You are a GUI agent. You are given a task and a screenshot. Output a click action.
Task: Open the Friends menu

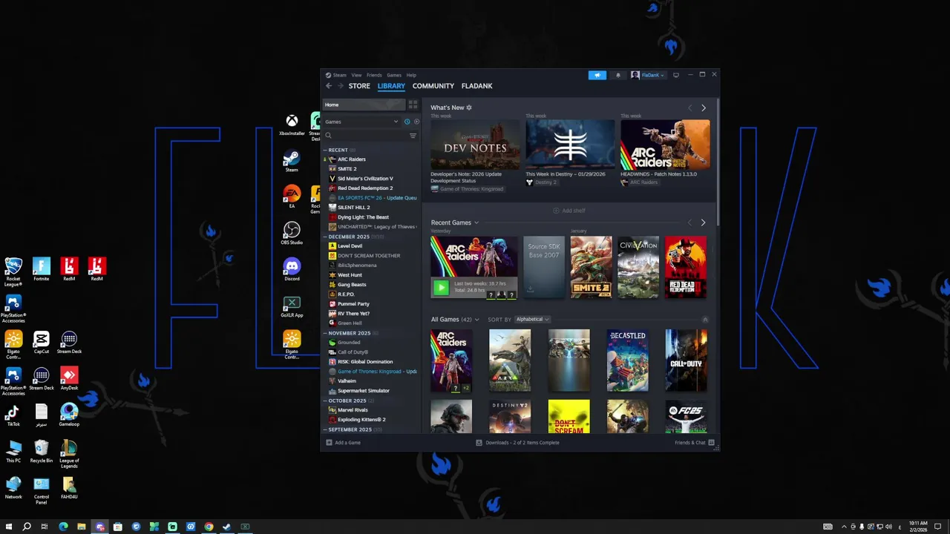(x=374, y=75)
